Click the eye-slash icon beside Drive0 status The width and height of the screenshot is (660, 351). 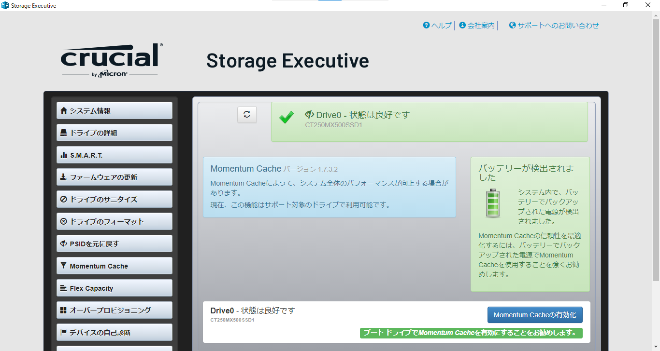(x=310, y=114)
